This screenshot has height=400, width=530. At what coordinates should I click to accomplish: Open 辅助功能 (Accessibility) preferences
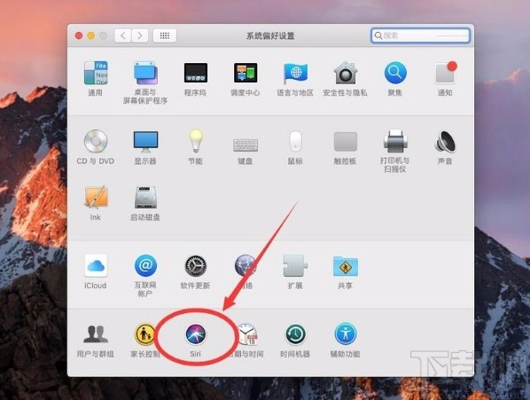click(345, 334)
